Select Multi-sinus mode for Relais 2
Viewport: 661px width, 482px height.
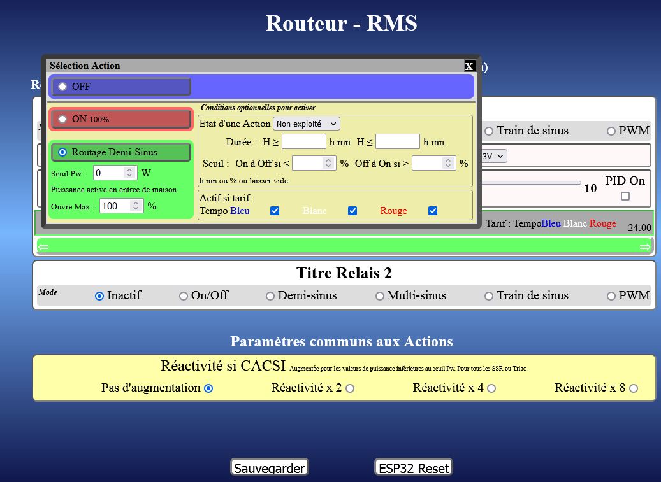tap(380, 296)
